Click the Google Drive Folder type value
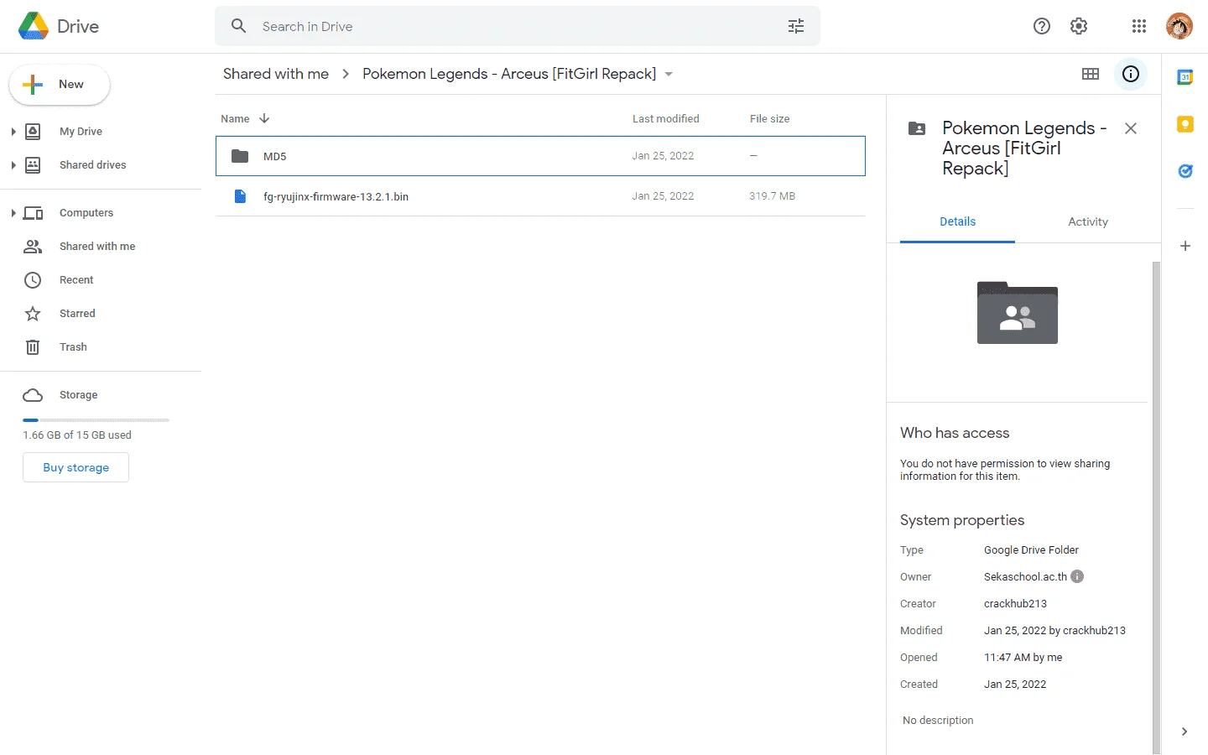 (1031, 550)
